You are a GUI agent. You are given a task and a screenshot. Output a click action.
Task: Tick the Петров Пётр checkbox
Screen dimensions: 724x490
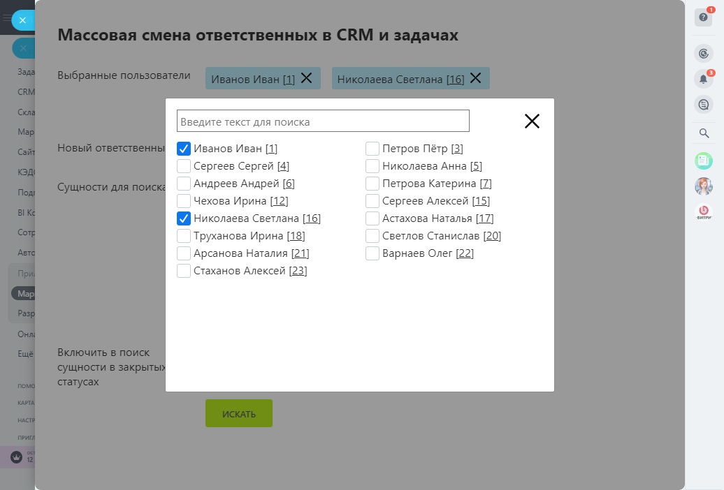click(372, 149)
